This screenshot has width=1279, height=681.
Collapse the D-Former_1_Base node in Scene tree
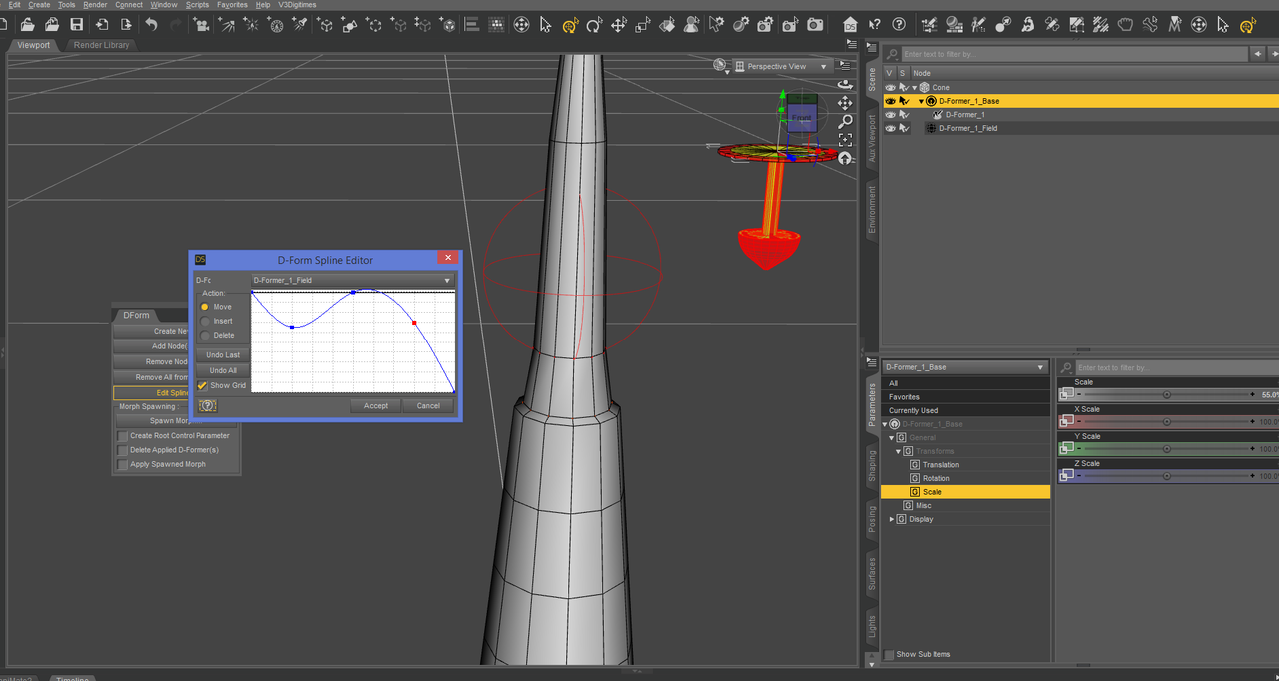(921, 101)
